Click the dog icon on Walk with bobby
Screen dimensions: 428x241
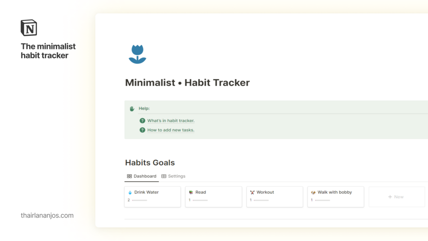[313, 192]
